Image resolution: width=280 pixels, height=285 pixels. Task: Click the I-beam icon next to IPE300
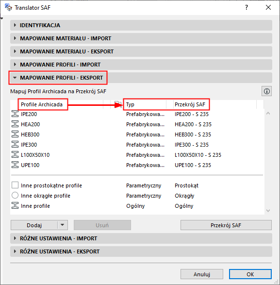click(x=15, y=145)
